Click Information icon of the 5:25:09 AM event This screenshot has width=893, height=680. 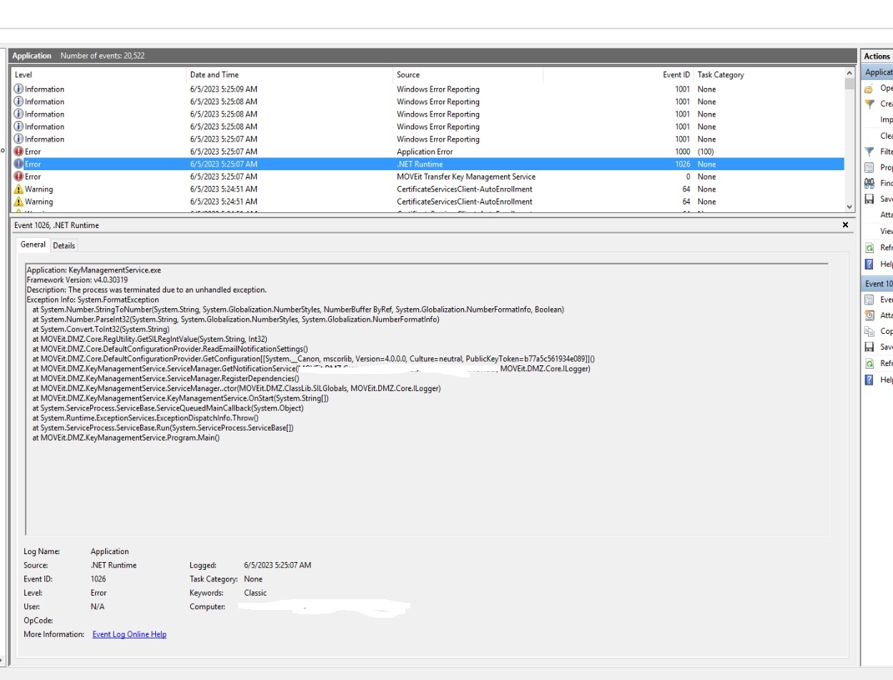pyautogui.click(x=19, y=89)
